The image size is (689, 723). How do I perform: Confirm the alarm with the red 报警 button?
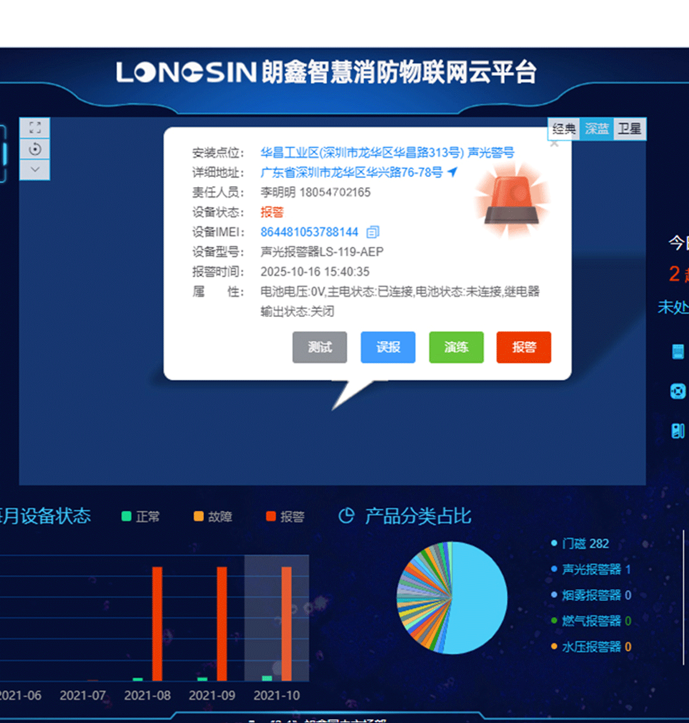click(524, 347)
